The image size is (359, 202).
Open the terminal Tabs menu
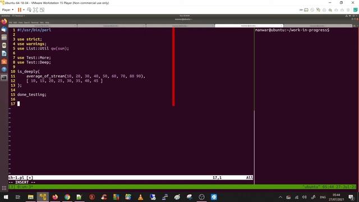[x=42, y=22]
